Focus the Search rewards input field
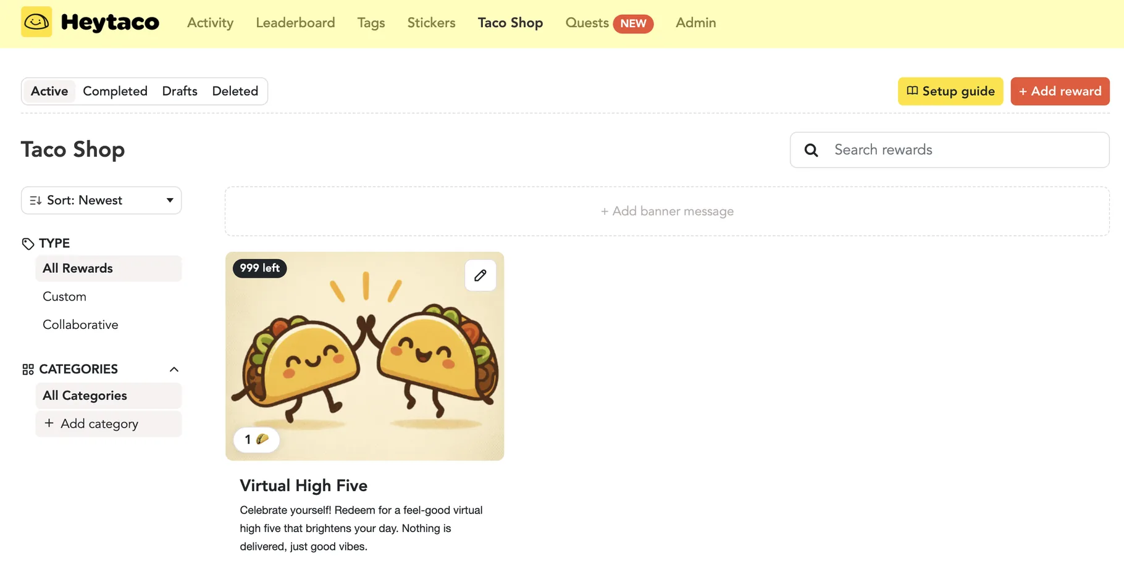 950,150
